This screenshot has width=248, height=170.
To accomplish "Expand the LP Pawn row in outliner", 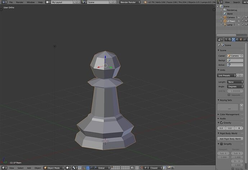I will click(221, 21).
